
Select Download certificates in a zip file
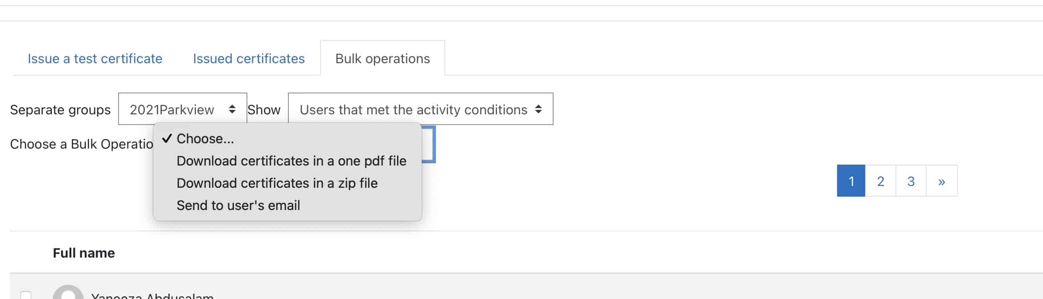(x=287, y=183)
